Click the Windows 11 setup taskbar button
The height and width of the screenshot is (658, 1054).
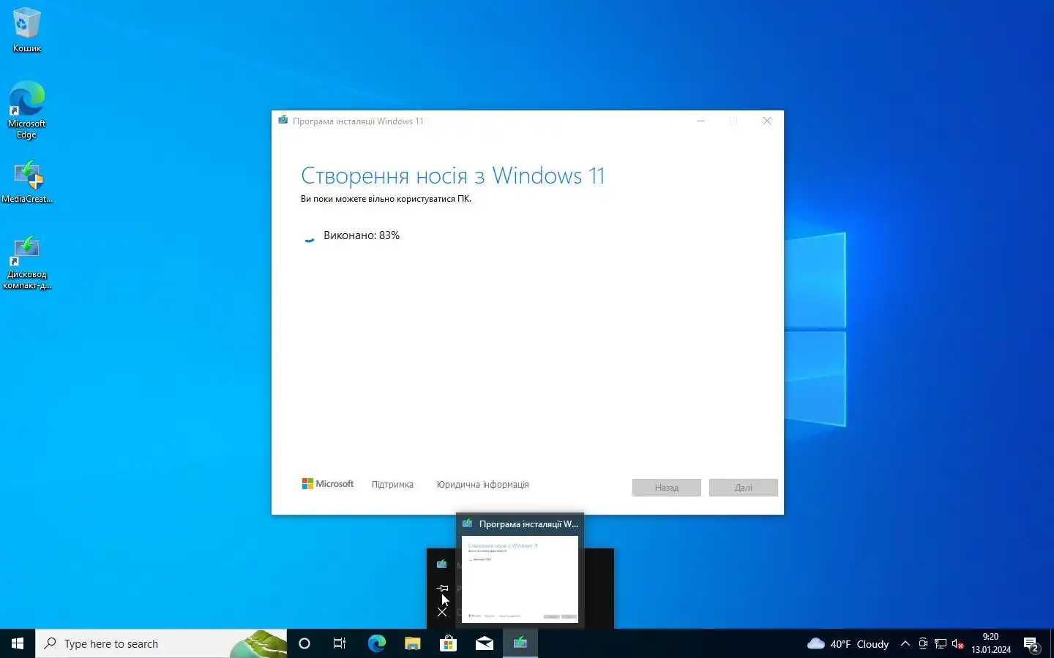520,643
